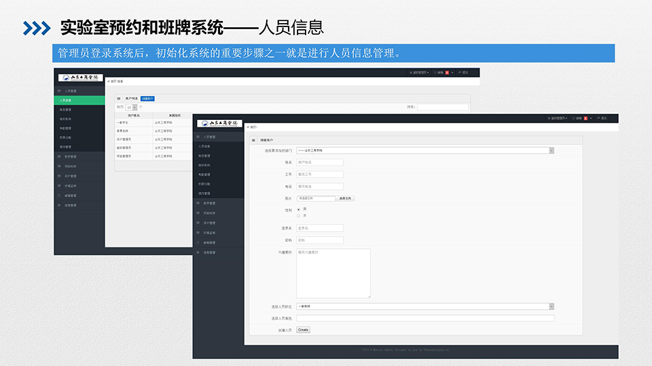652x366 pixels.
Task: Click the red mail badge in front window top bar
Action: pos(585,119)
